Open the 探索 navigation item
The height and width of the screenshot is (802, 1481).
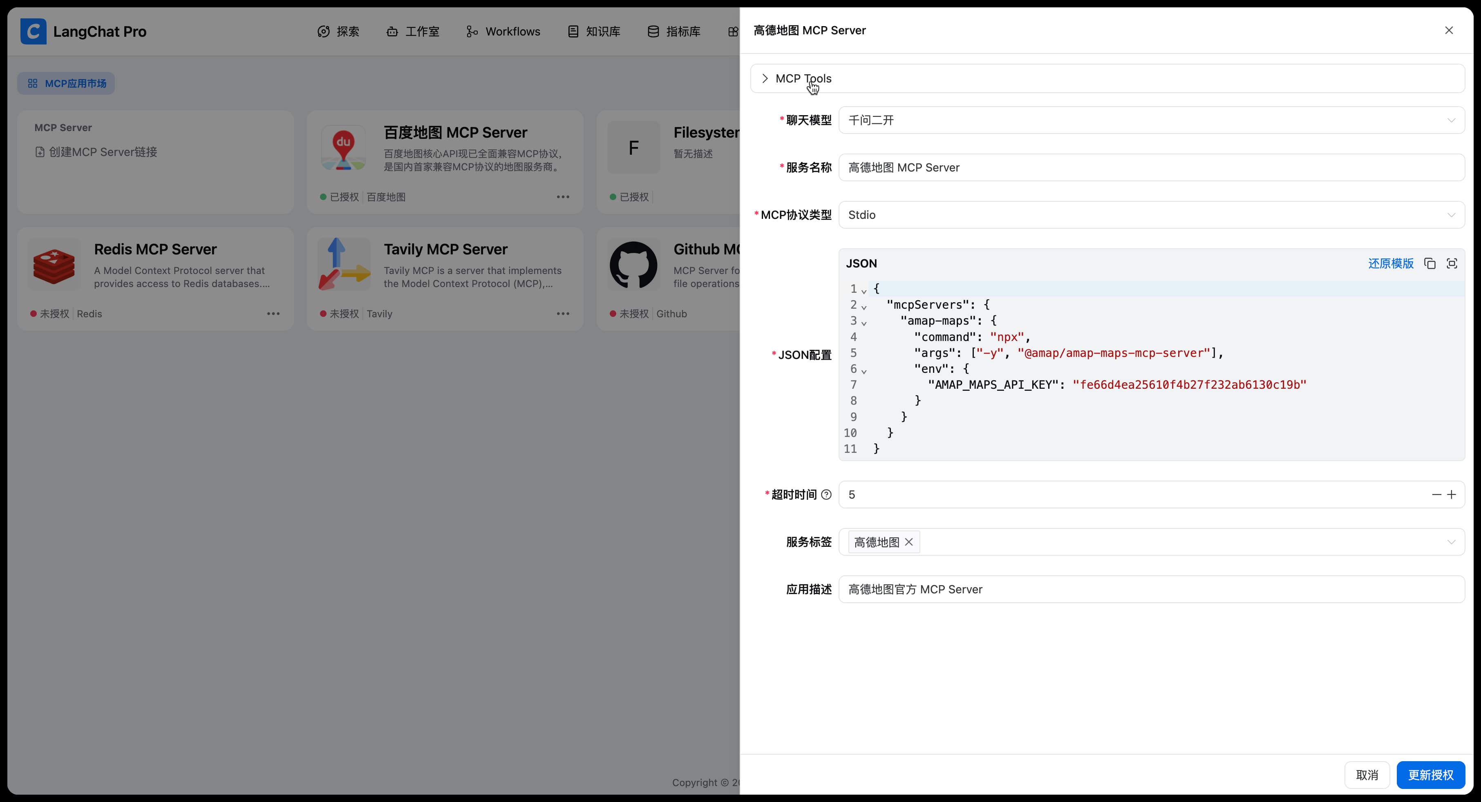[338, 31]
